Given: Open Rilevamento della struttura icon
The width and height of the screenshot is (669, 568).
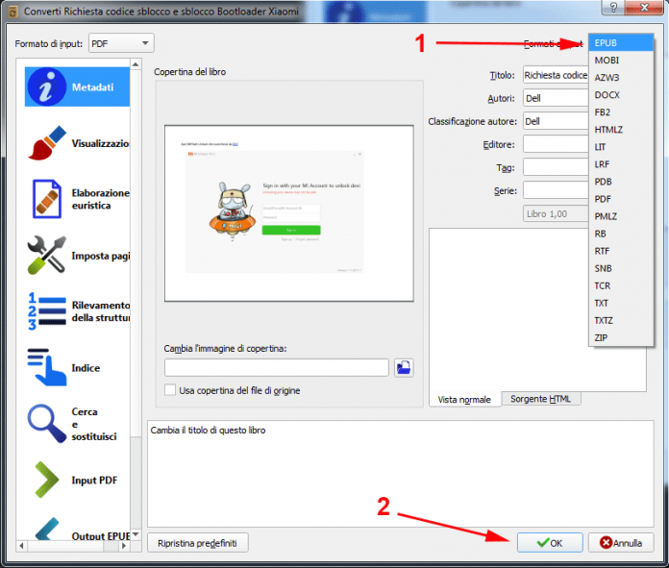Looking at the screenshot, I should point(47,311).
